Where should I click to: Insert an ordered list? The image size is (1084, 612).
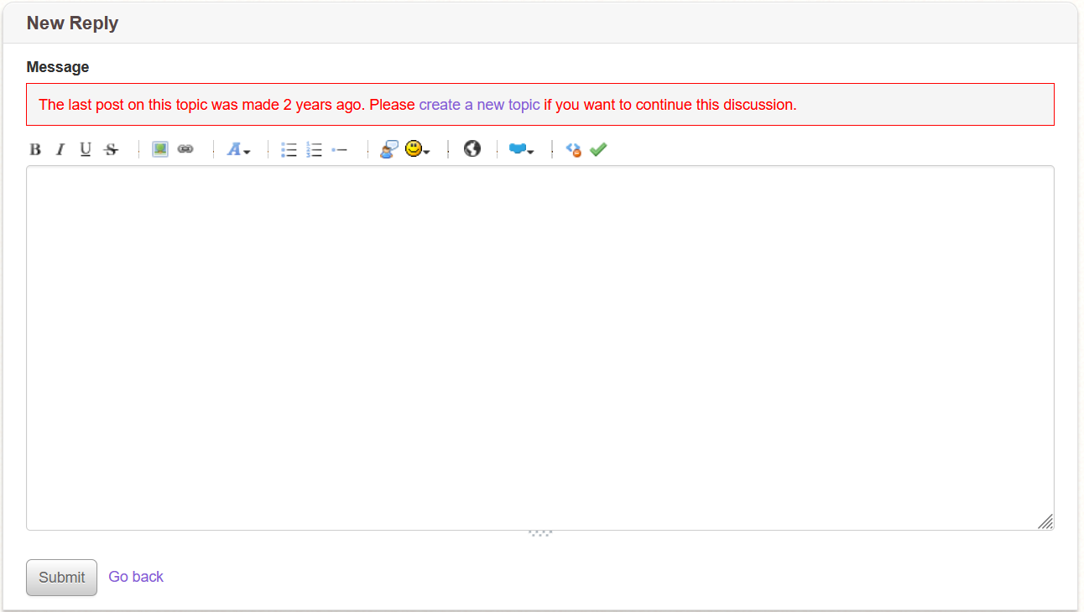315,149
